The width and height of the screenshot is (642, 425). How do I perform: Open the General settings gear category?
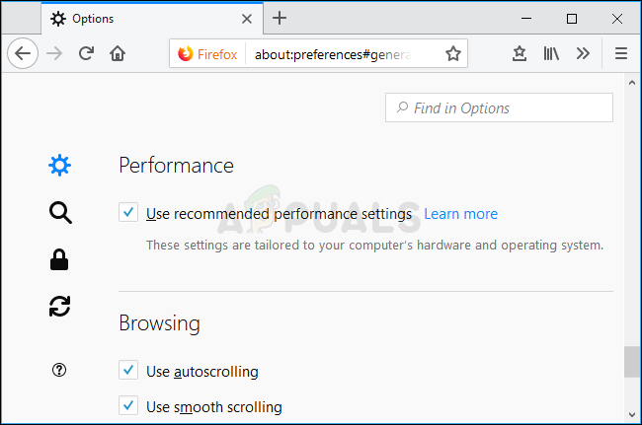point(59,166)
